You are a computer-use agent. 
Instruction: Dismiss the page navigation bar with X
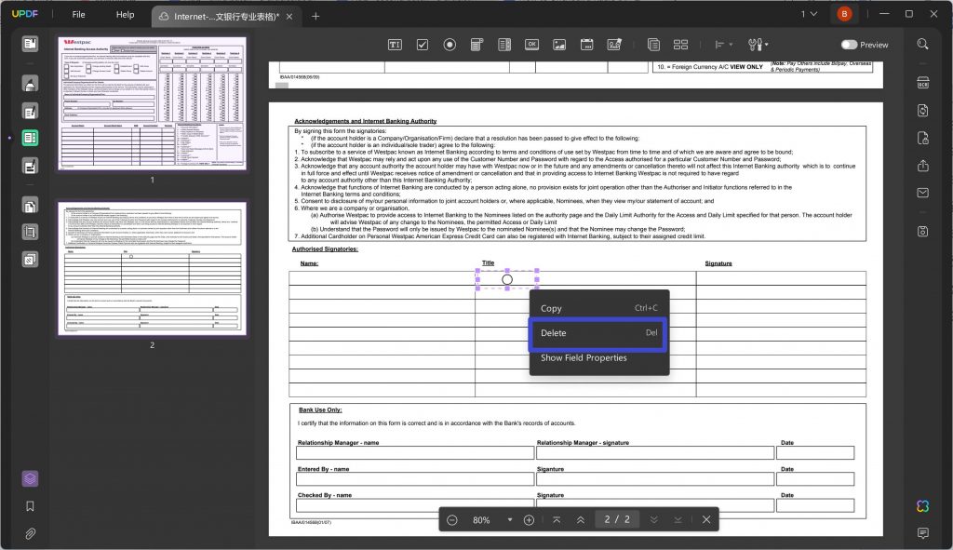coord(705,519)
